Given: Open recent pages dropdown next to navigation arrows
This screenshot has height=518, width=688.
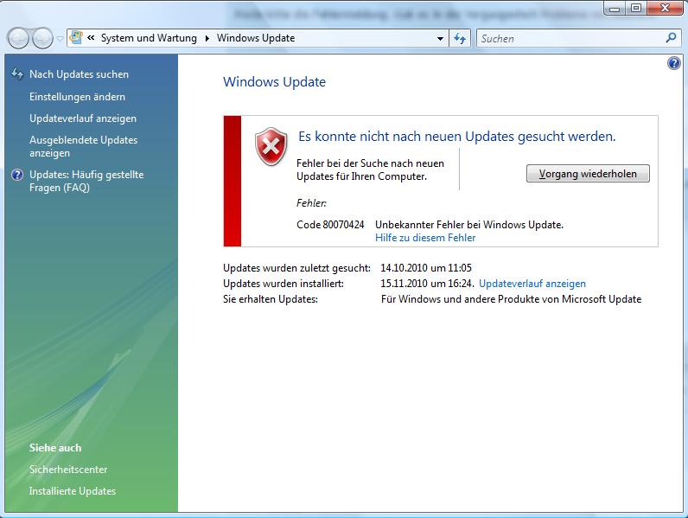Looking at the screenshot, I should pos(60,39).
